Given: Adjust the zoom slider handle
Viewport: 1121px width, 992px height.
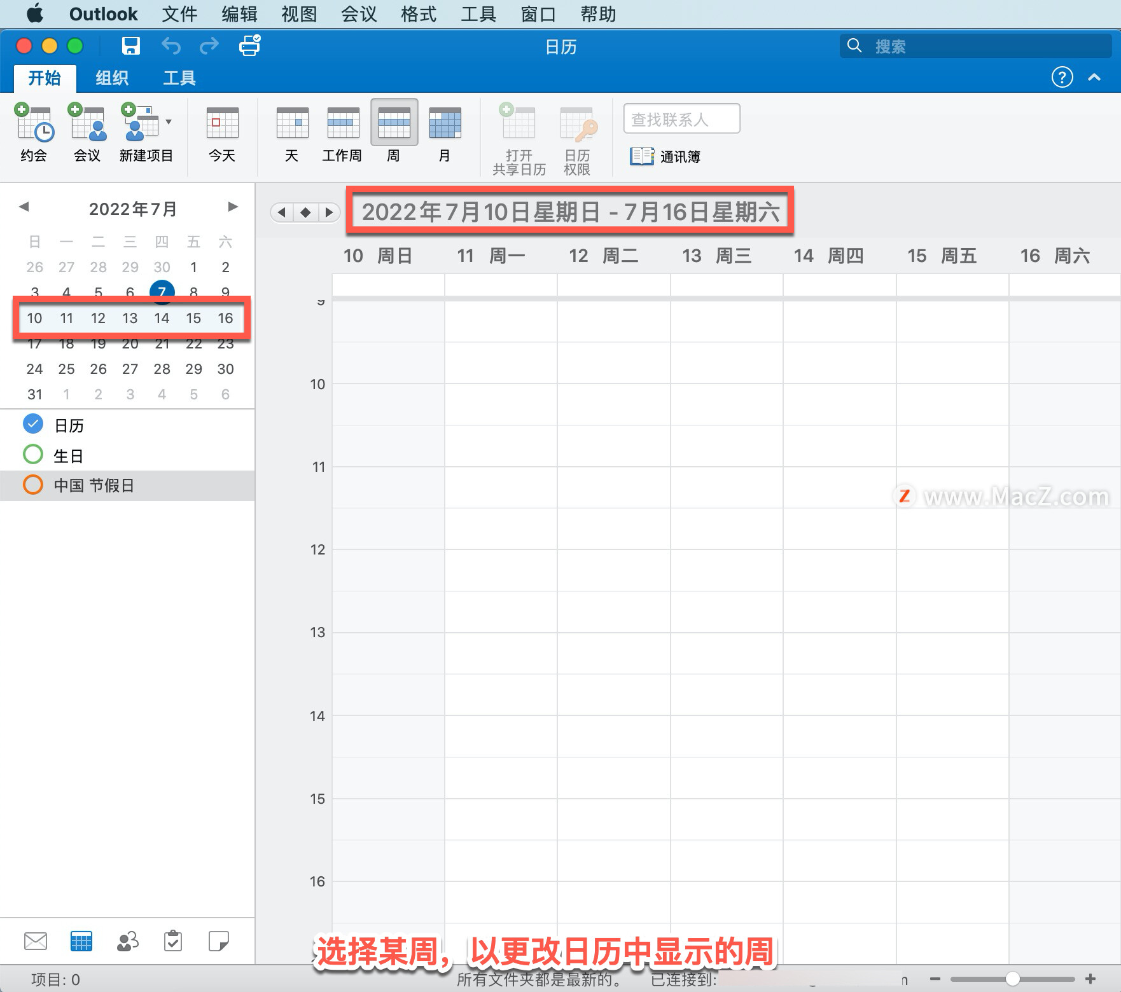Looking at the screenshot, I should pos(1012,979).
